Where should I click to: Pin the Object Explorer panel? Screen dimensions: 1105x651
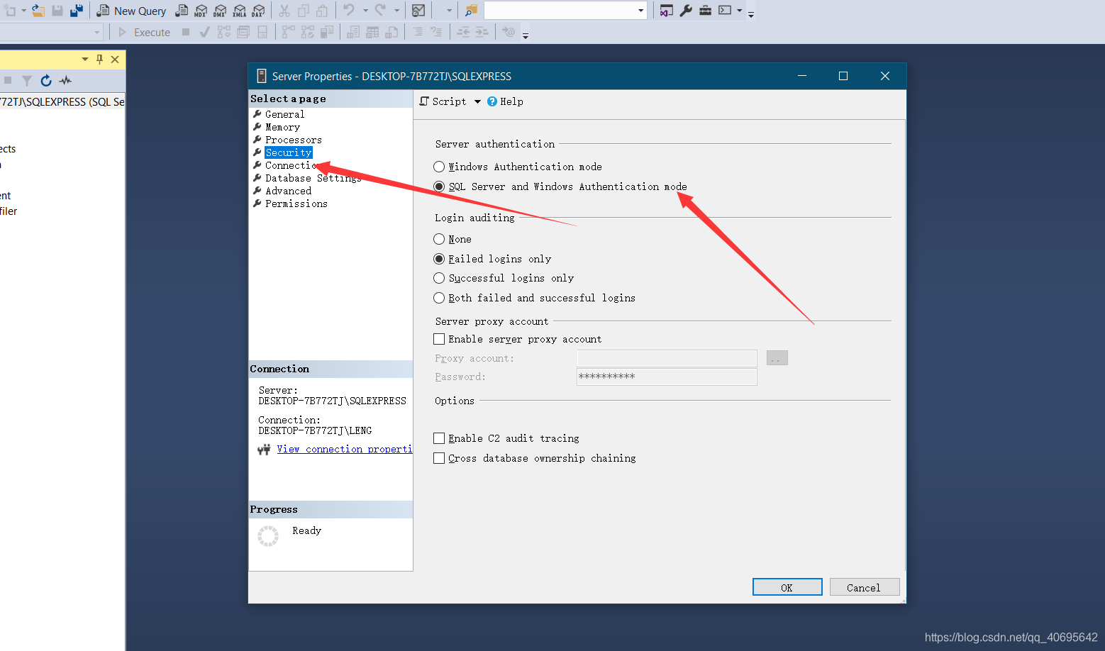click(99, 60)
